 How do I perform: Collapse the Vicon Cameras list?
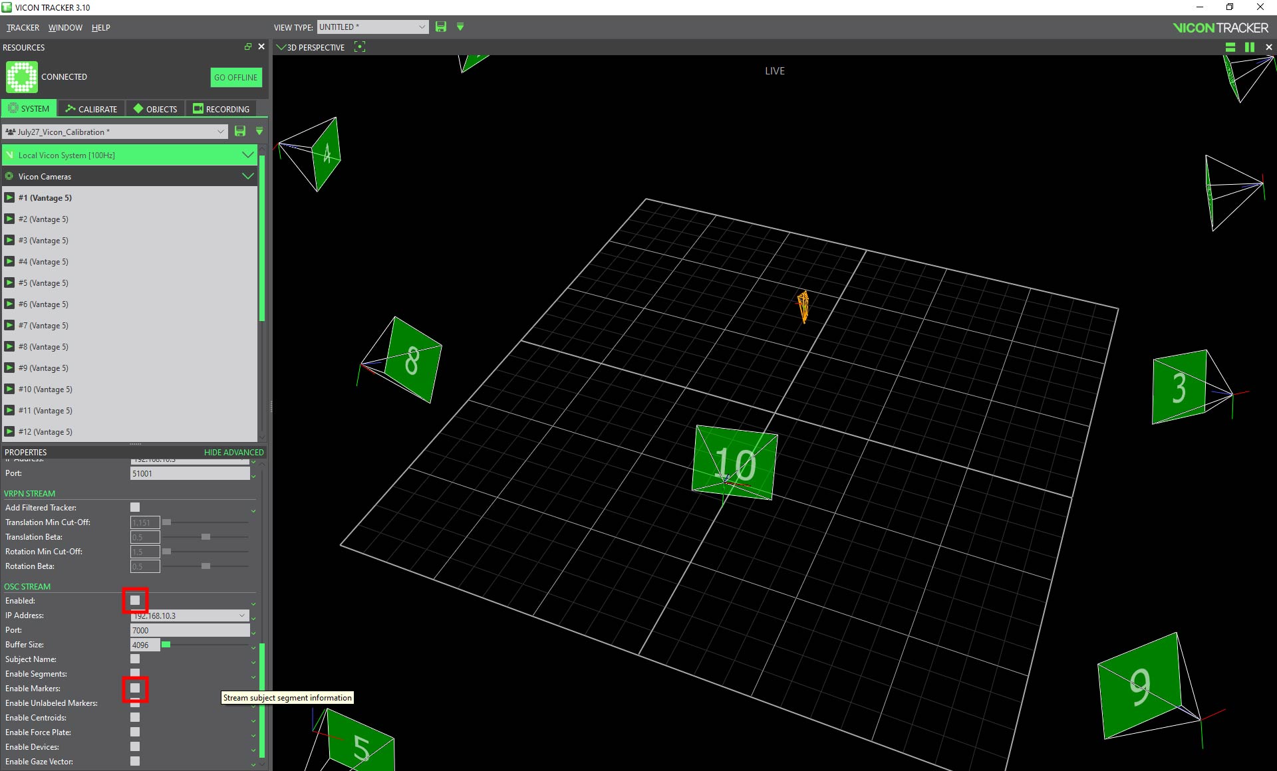coord(247,176)
